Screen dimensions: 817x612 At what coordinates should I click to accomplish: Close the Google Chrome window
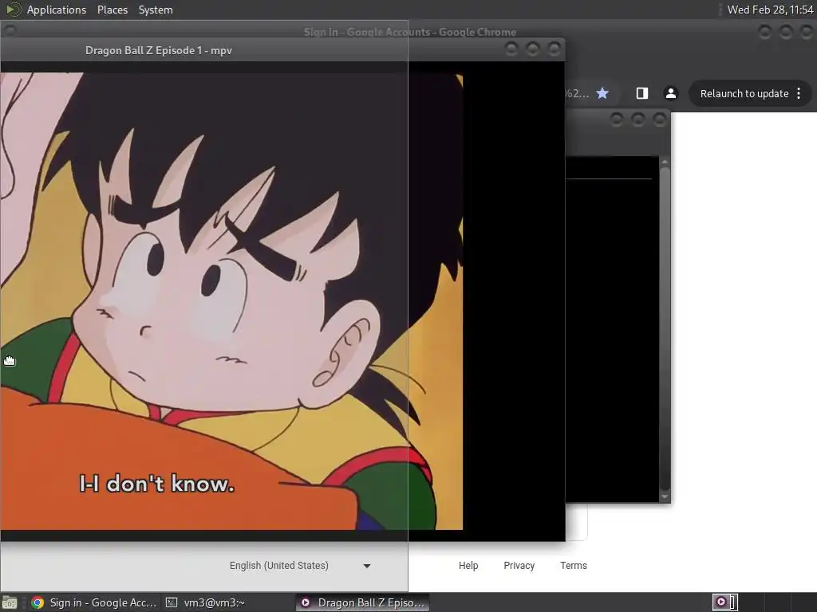(807, 32)
